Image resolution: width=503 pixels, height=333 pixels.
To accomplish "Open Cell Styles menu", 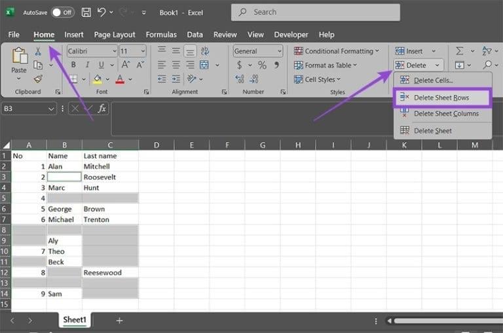I will click(x=317, y=79).
